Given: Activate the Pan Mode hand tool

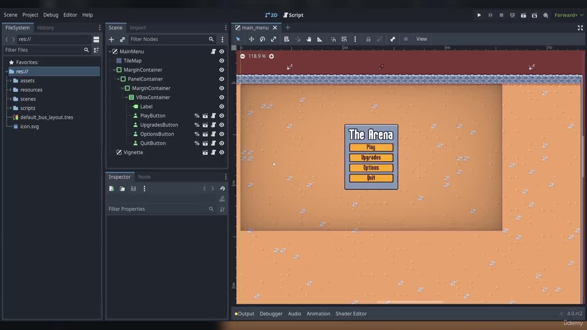Looking at the screenshot, I should click(x=309, y=39).
